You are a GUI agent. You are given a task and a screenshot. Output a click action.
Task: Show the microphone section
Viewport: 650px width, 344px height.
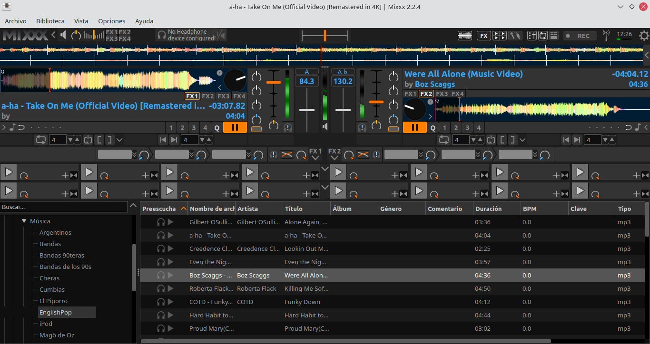coord(515,36)
